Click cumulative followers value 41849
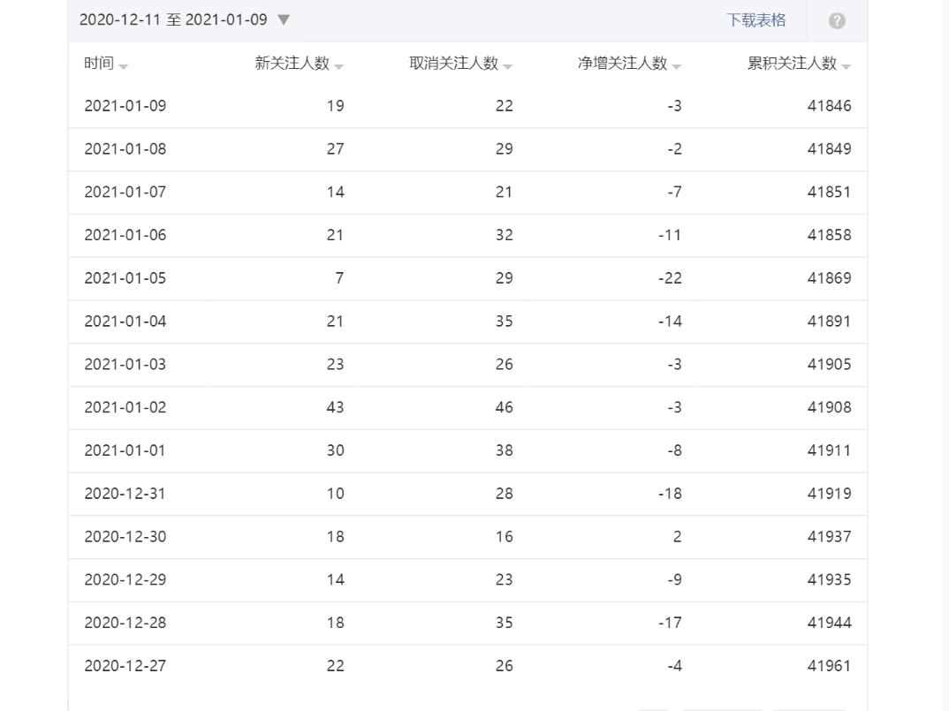 coord(829,149)
